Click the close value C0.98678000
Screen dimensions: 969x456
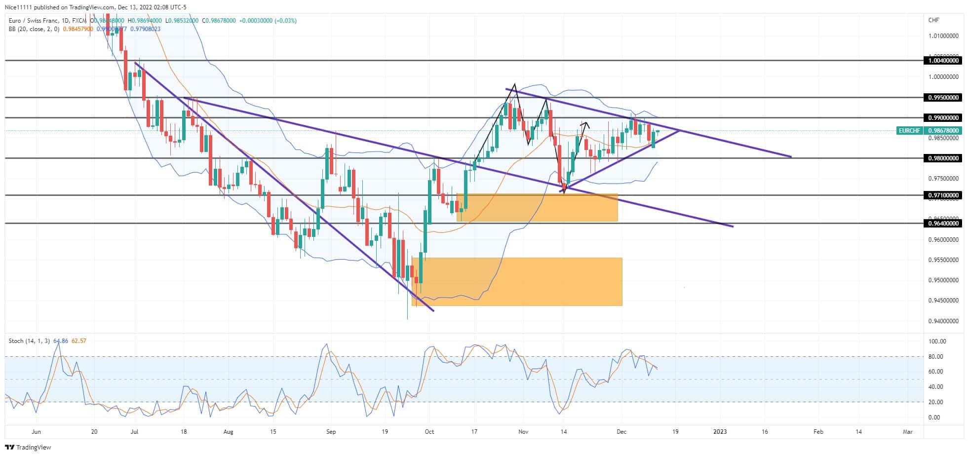tap(218, 21)
